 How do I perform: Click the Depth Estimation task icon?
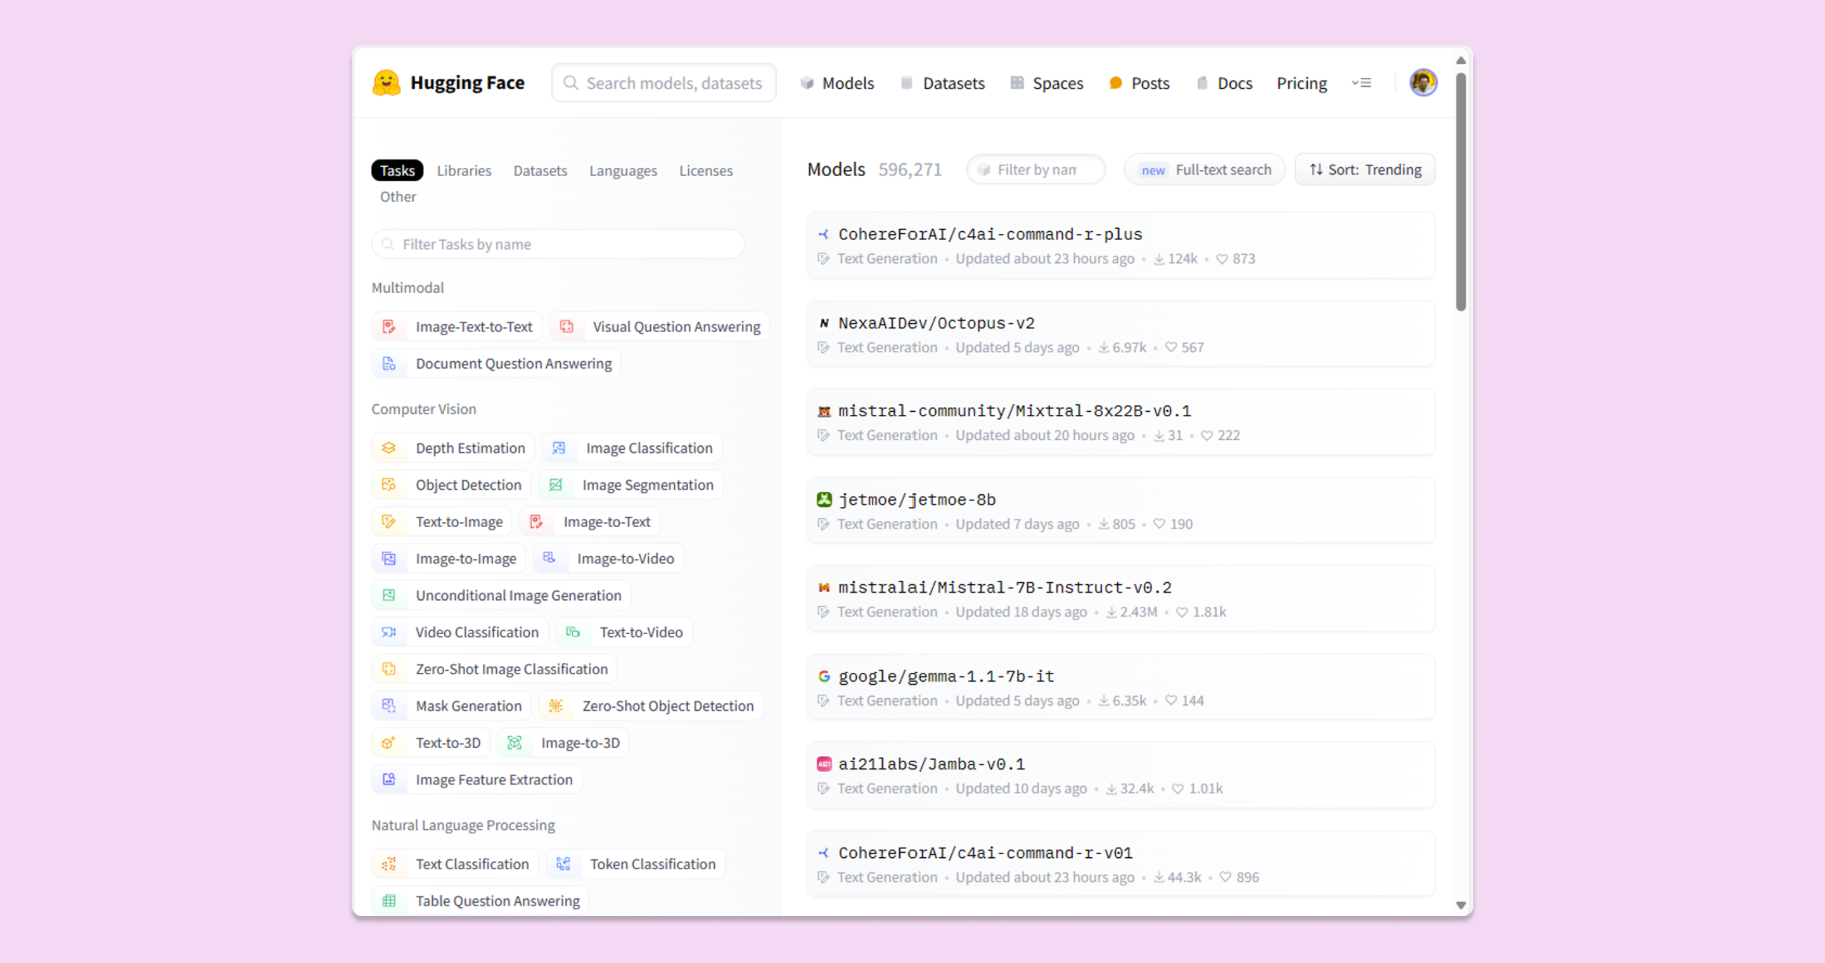tap(389, 448)
